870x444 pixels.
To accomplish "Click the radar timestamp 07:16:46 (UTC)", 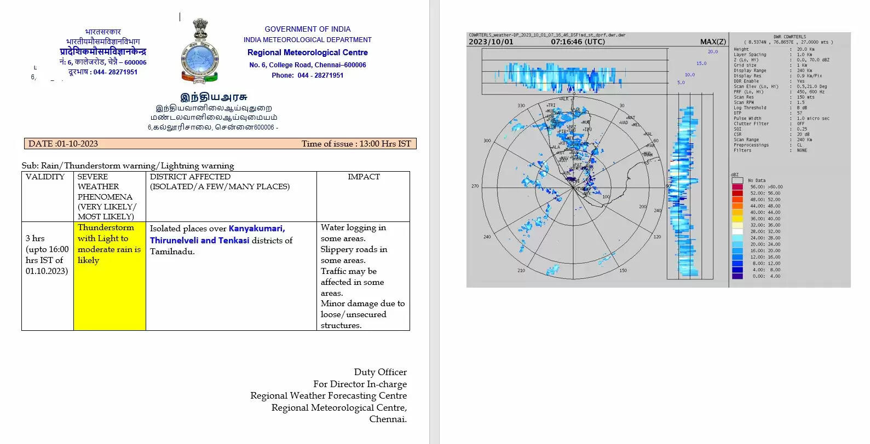I will pos(578,42).
